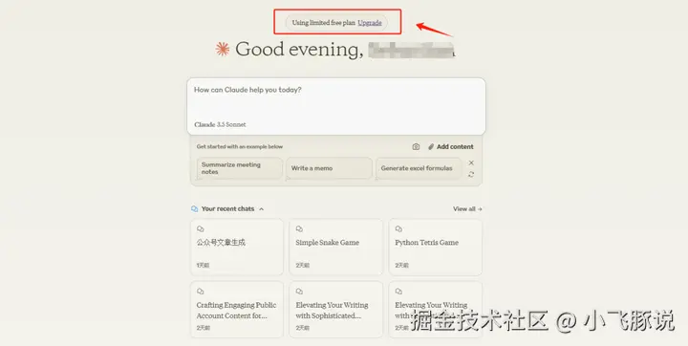The height and width of the screenshot is (346, 688).
Task: Open the Python Tetris Game chat
Action: click(x=436, y=248)
